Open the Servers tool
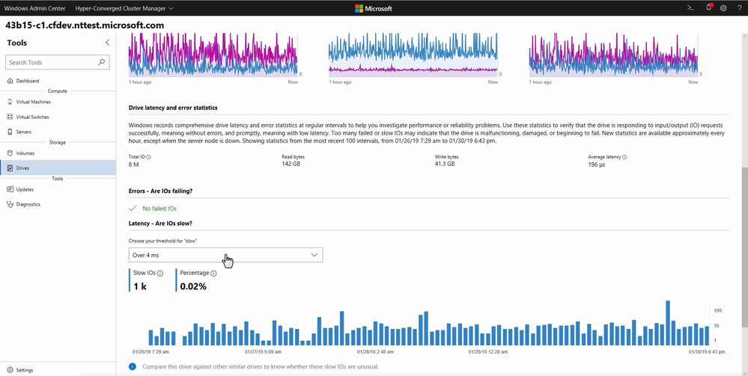748x376 pixels. coord(58,132)
